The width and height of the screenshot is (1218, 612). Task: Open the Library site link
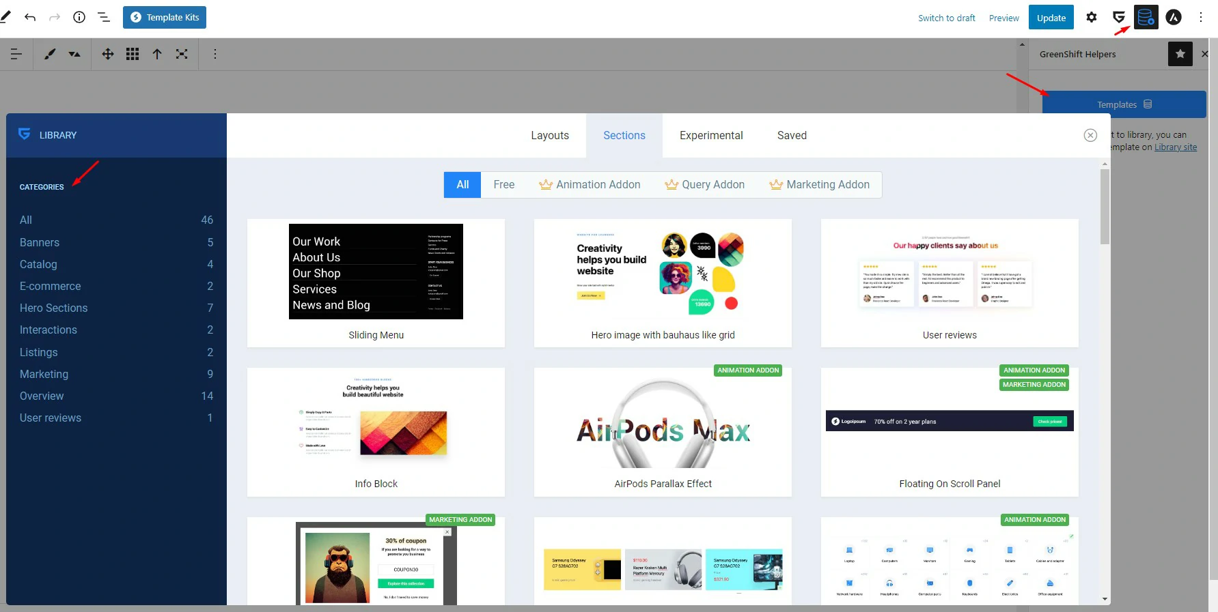[1175, 147]
